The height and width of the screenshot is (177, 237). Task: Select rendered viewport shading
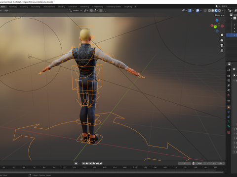point(219,11)
